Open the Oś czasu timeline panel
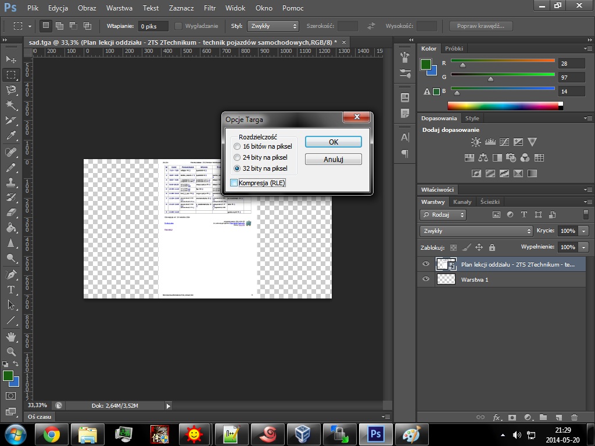595x446 pixels. point(40,416)
